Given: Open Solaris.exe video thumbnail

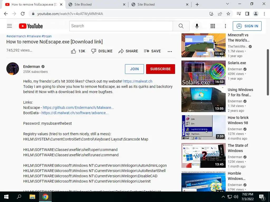Looking at the screenshot, I should (203, 73).
